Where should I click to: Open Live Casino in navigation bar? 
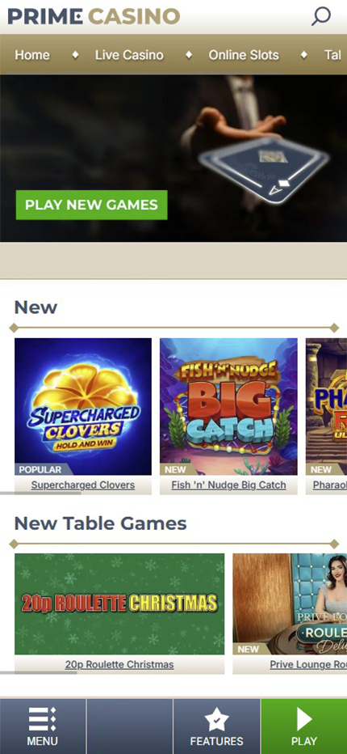pyautogui.click(x=129, y=55)
